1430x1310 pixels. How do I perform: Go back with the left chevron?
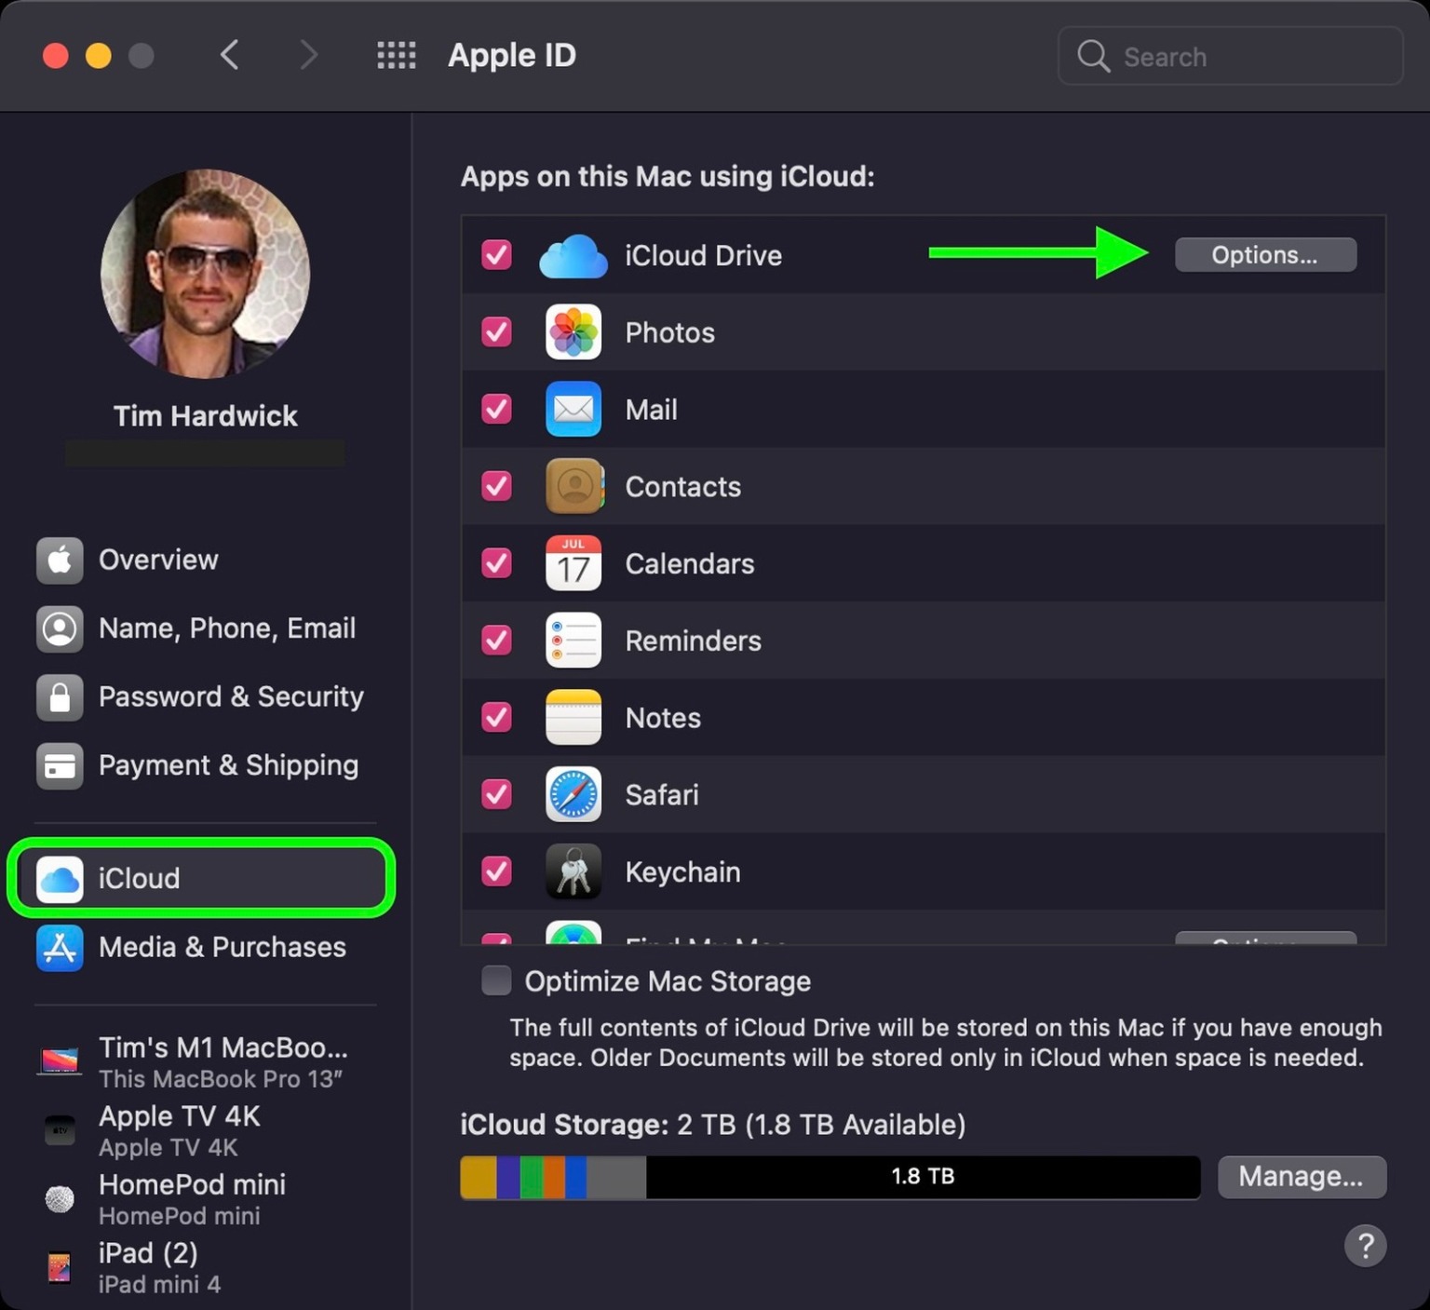tap(230, 55)
